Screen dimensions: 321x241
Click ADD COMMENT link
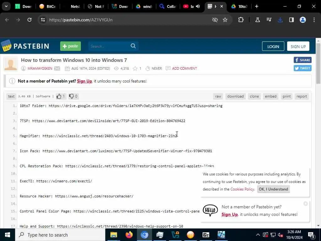(x=184, y=68)
